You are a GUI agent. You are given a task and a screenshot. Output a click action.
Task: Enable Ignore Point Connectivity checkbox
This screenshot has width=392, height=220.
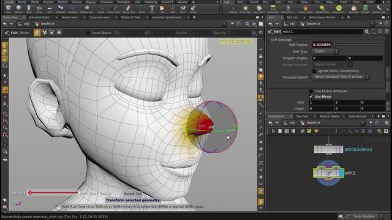[314, 71]
